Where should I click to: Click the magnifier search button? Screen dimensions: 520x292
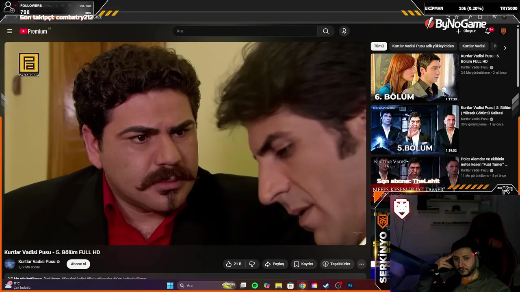click(326, 31)
